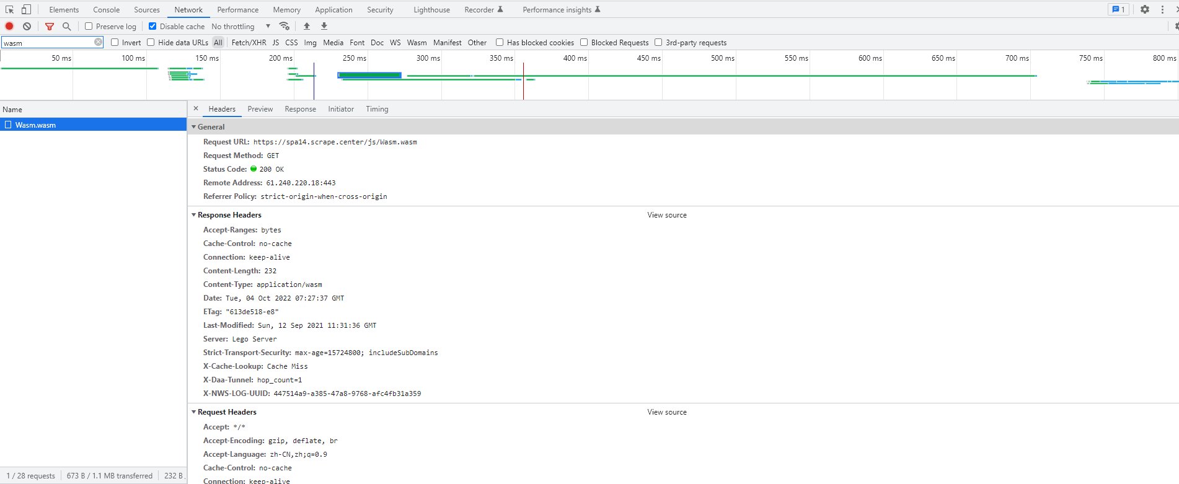Enable Preserve log checkbox
The height and width of the screenshot is (484, 1179).
point(89,26)
